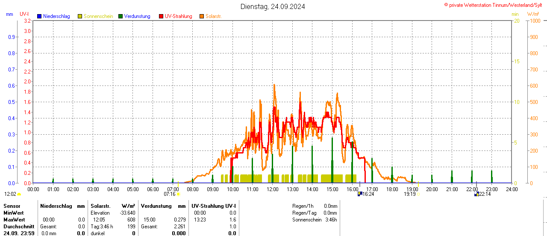Click the orange Solarstr. legend square

pyautogui.click(x=202, y=16)
